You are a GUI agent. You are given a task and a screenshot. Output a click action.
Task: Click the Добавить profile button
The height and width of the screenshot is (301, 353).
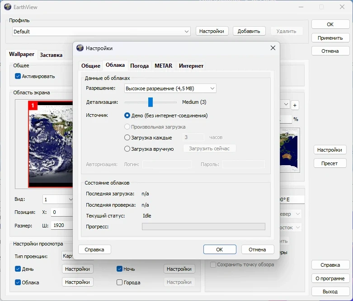click(249, 31)
